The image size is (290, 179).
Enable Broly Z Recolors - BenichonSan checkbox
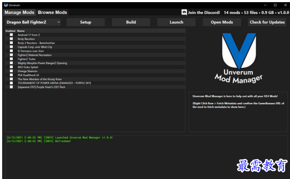click(x=12, y=43)
